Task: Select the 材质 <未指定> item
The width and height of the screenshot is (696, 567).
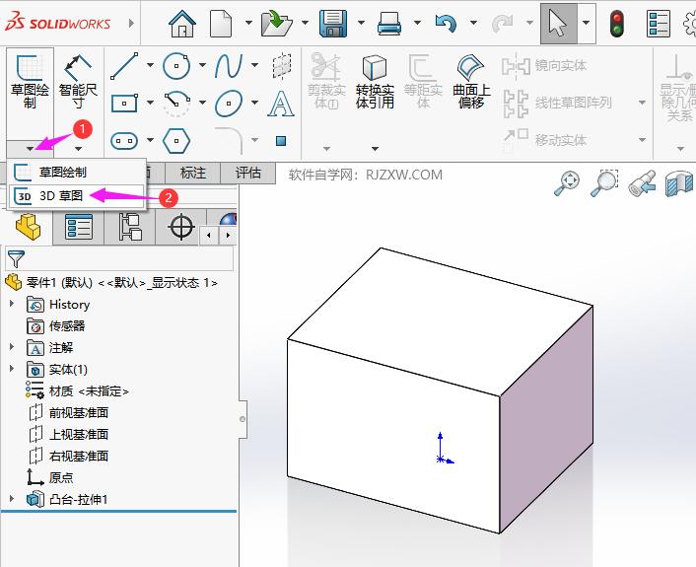Action: [x=77, y=391]
